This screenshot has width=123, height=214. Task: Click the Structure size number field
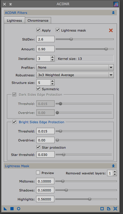[43, 83]
